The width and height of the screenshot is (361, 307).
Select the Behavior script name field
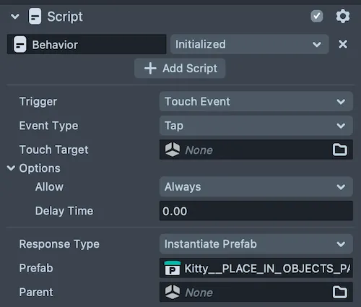[87, 44]
